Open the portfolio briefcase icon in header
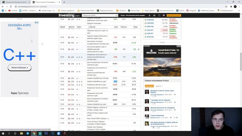Viewport: 242px width, 136px height. tap(154, 15)
